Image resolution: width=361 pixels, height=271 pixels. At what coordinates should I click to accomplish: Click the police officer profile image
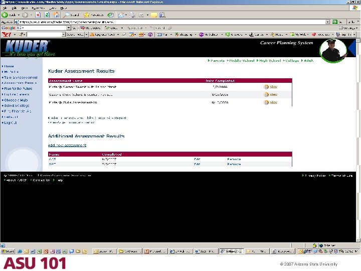tap(333, 51)
